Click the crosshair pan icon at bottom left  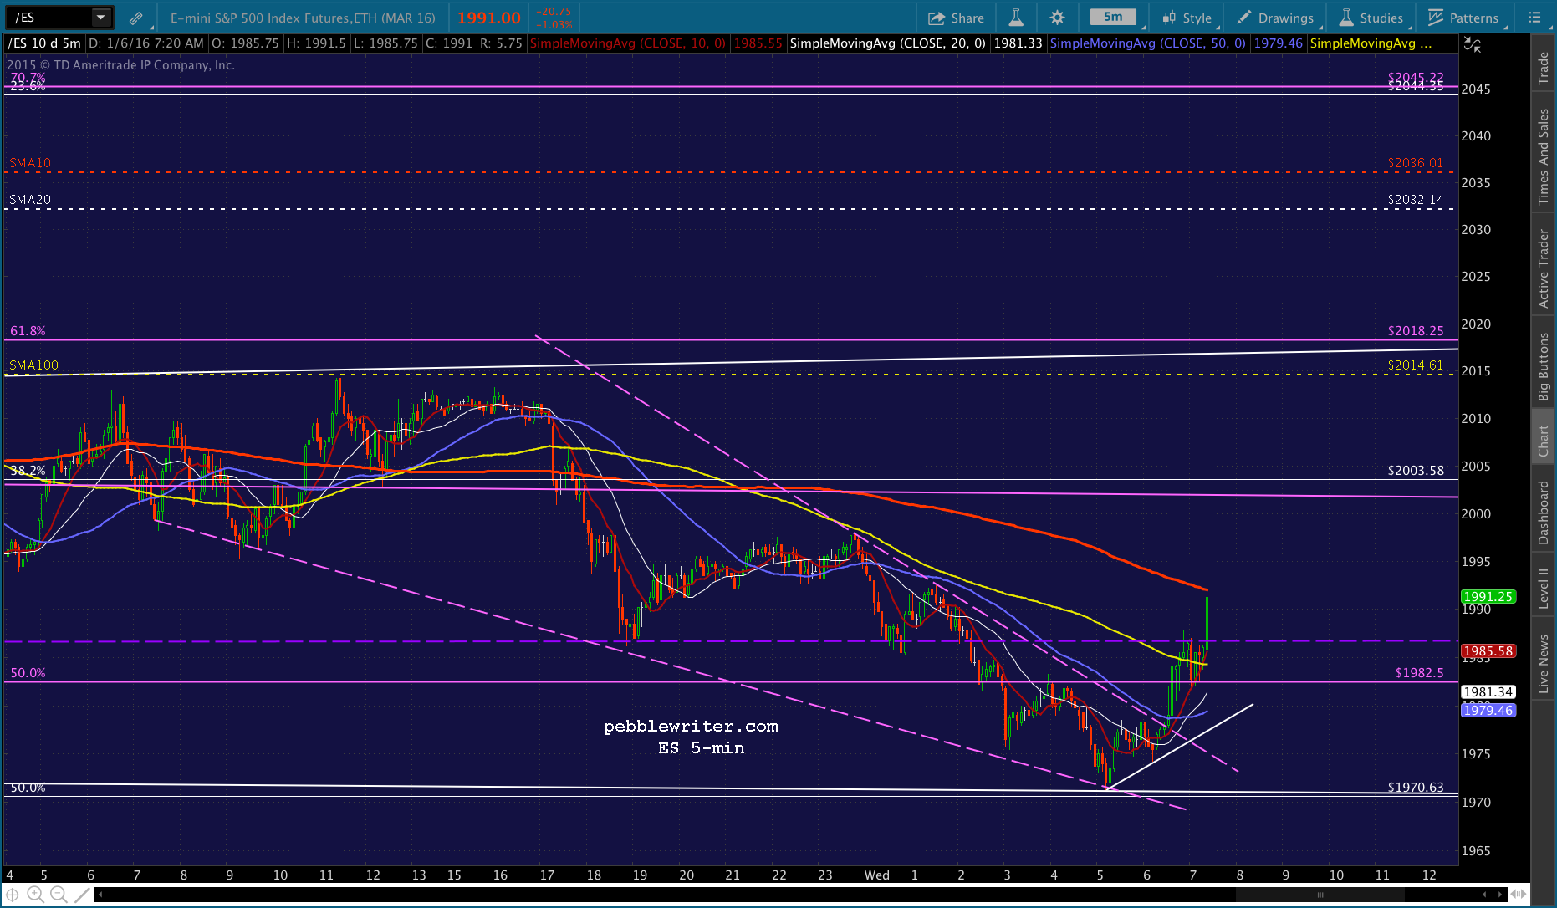13,895
